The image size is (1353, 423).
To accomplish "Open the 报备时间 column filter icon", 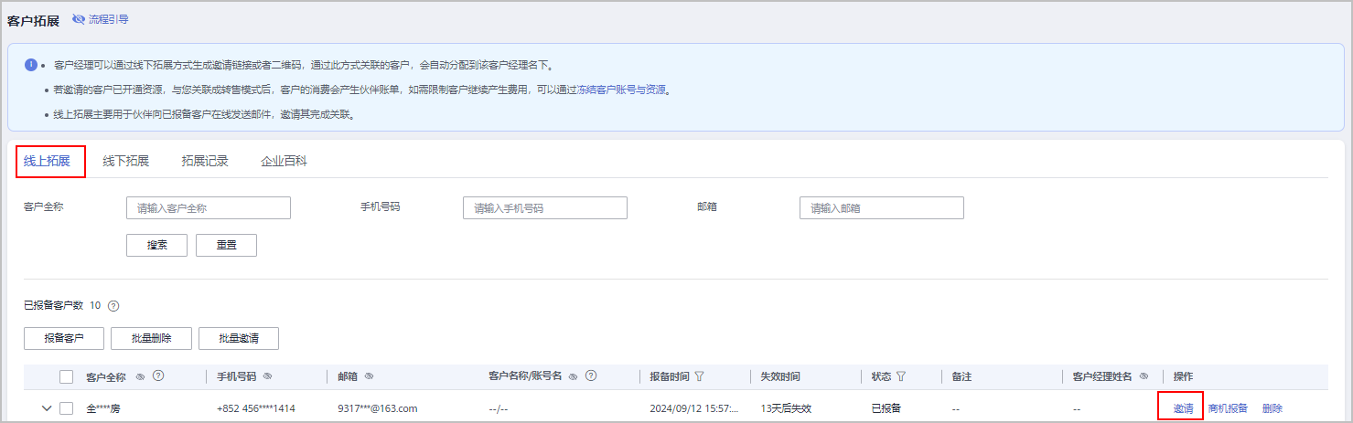I will click(x=700, y=376).
